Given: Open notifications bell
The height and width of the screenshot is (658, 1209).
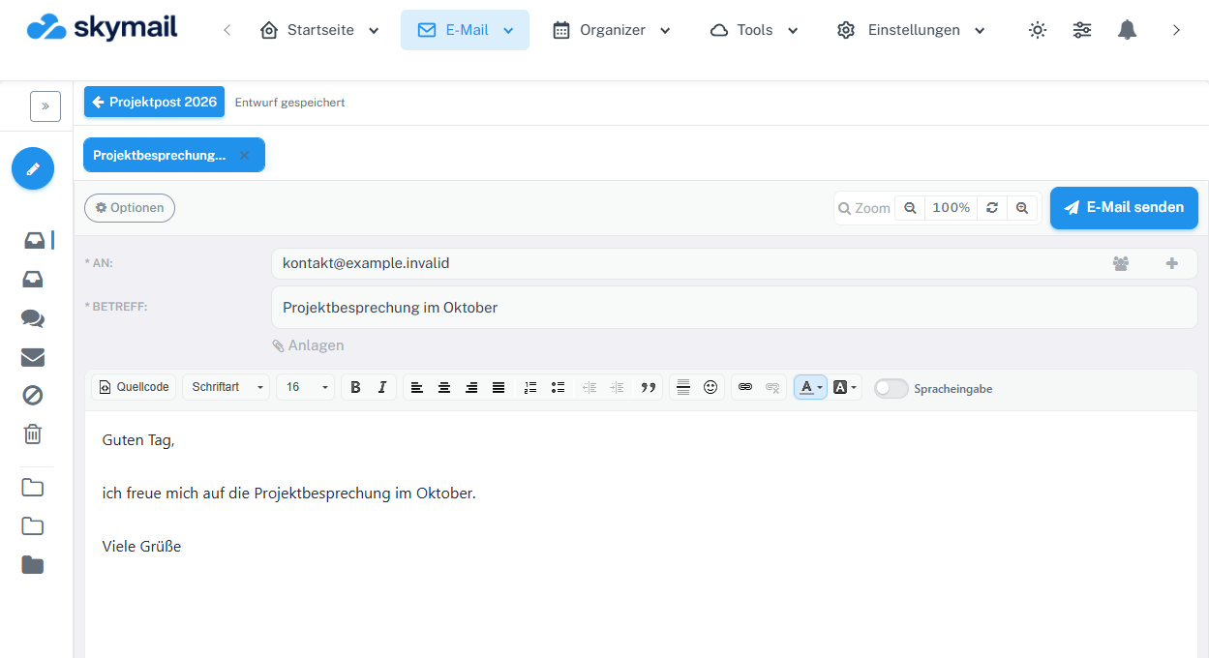Looking at the screenshot, I should coord(1127,30).
